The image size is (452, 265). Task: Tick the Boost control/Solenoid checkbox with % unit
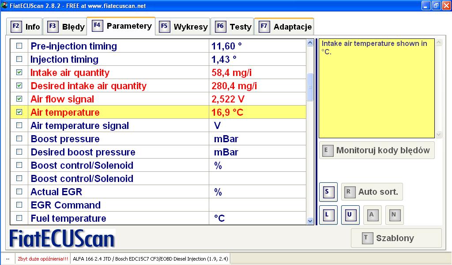(19, 165)
